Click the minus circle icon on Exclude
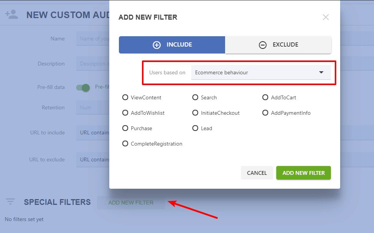 click(x=263, y=45)
